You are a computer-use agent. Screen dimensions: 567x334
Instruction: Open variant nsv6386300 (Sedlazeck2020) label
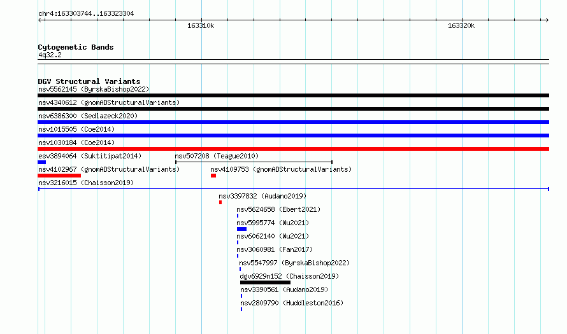click(88, 116)
